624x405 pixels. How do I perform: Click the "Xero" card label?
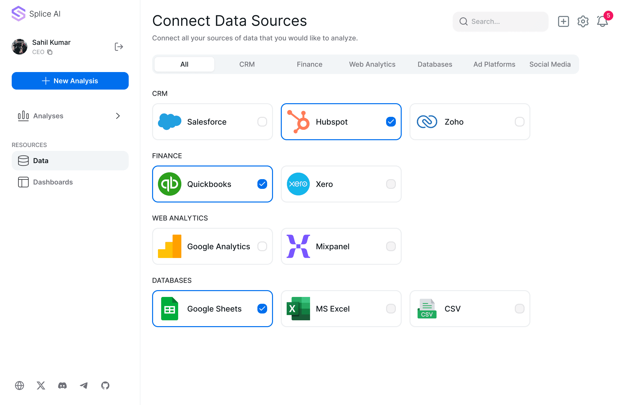324,184
